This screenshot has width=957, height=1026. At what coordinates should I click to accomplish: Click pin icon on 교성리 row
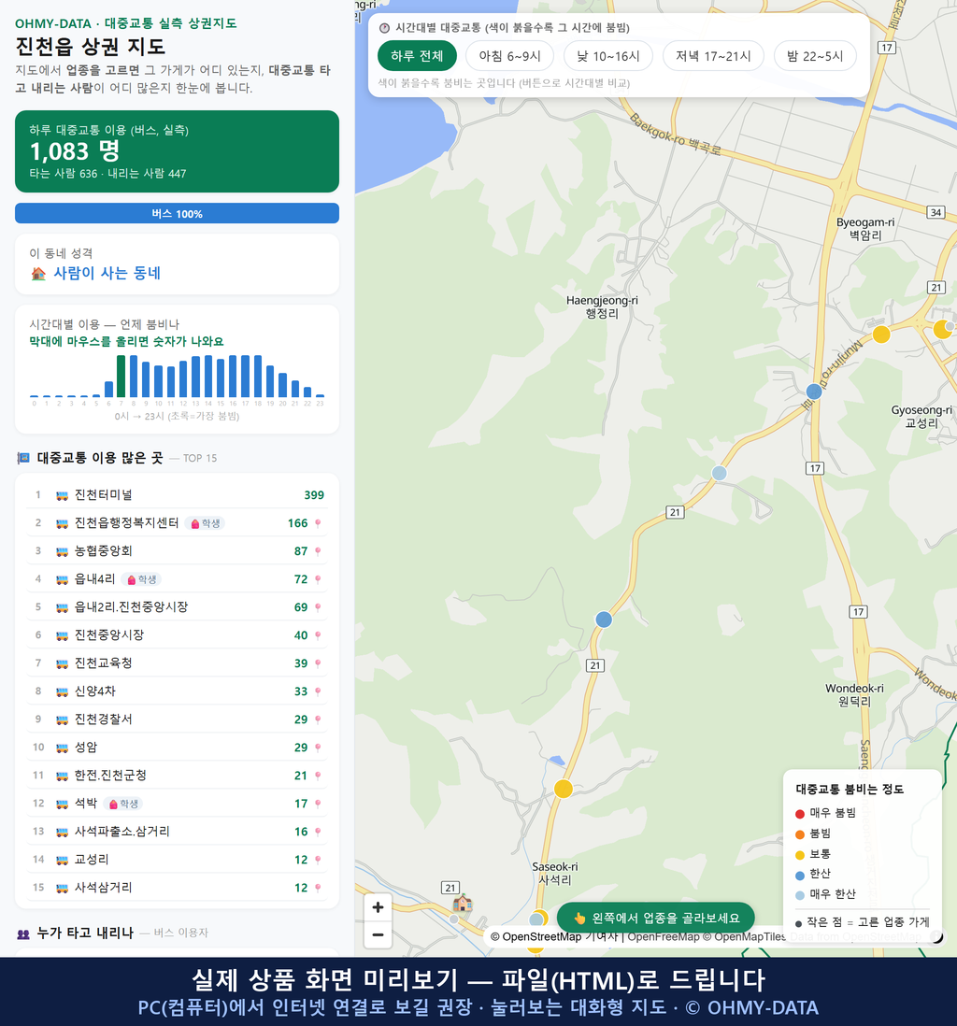318,861
